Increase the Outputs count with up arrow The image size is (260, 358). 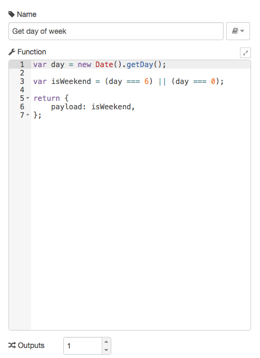pyautogui.click(x=107, y=342)
